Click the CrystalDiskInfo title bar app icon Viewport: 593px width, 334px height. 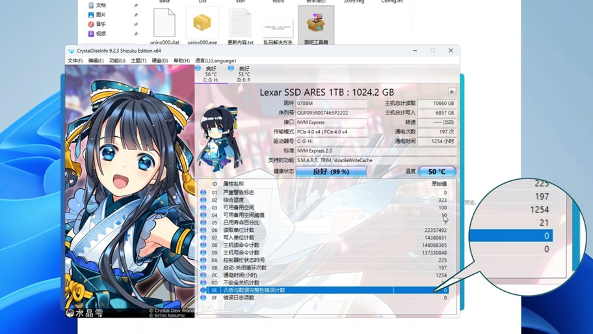pos(71,51)
